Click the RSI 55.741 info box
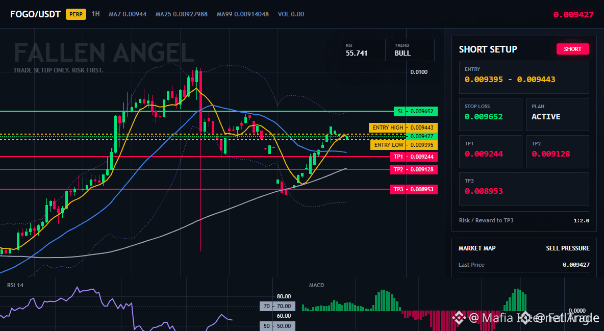Viewport: 604px width, 331px height. [x=363, y=49]
